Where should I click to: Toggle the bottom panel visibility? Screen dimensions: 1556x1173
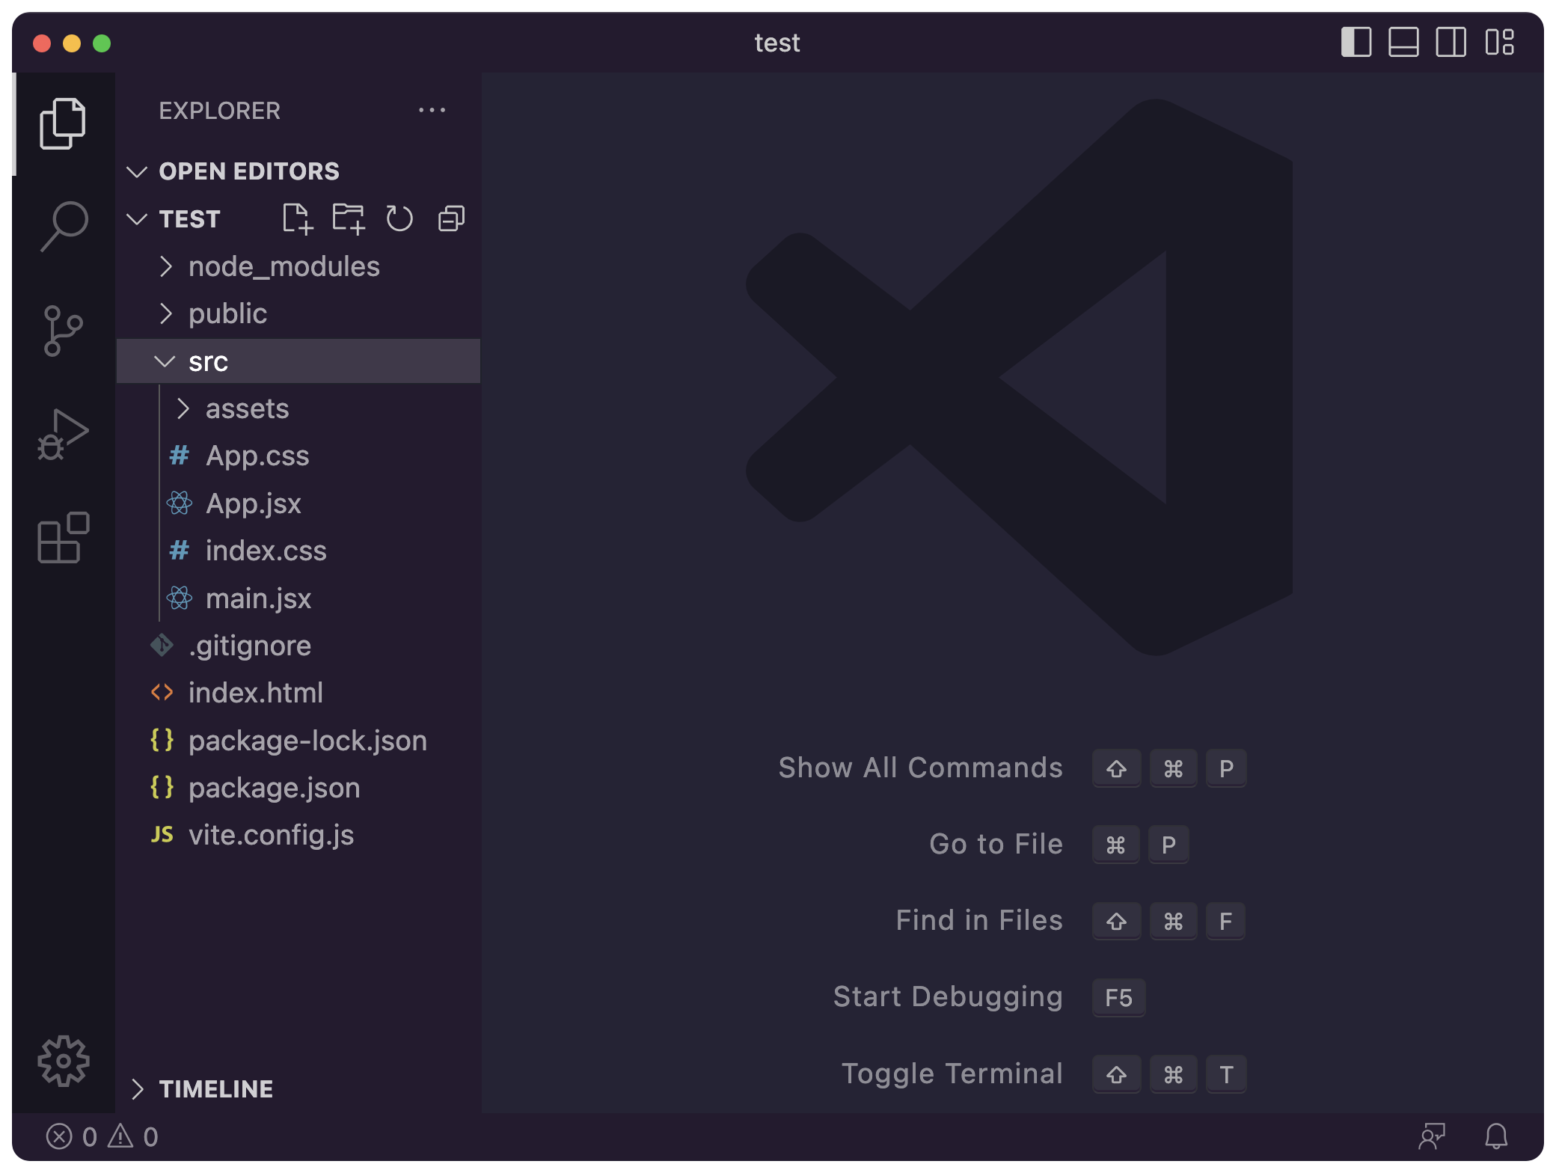coord(1403,43)
